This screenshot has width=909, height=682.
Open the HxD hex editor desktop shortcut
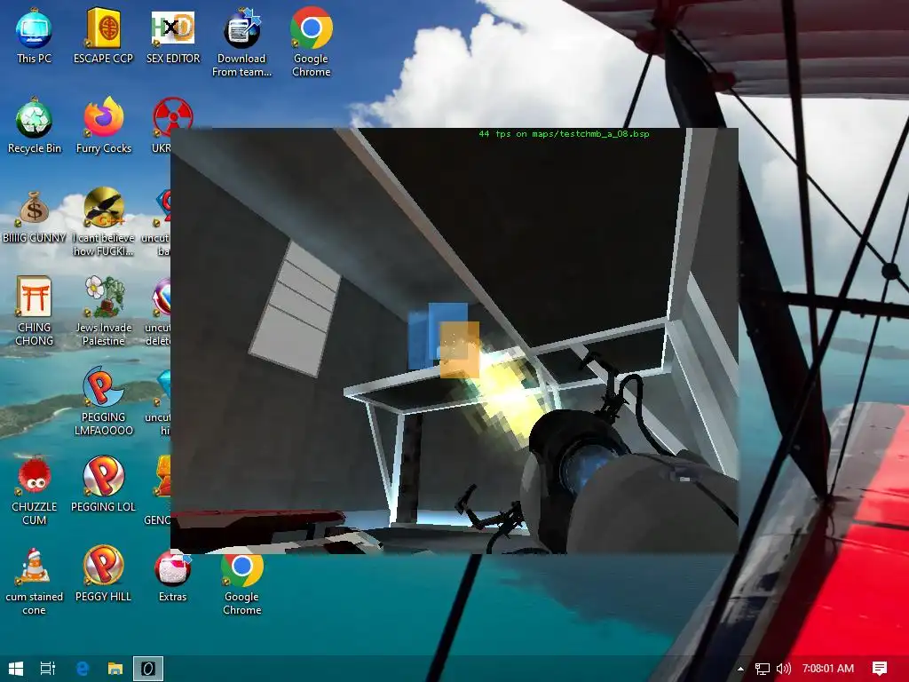click(x=173, y=36)
